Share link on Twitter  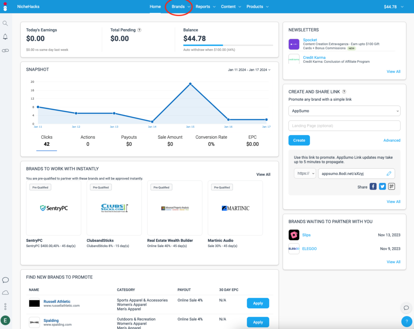[x=382, y=186]
